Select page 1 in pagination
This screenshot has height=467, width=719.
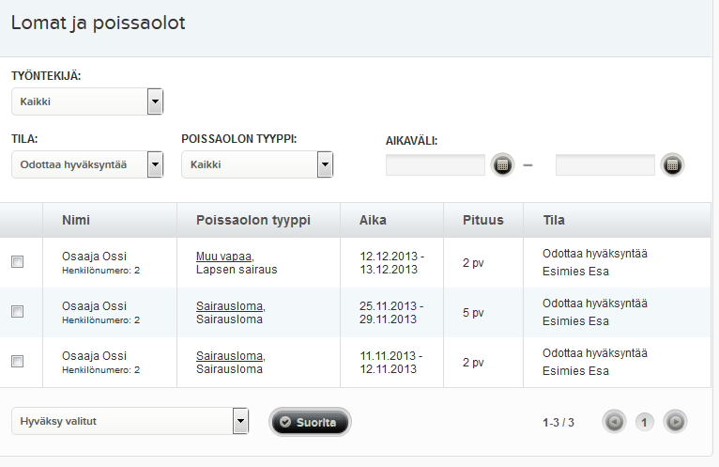click(644, 422)
